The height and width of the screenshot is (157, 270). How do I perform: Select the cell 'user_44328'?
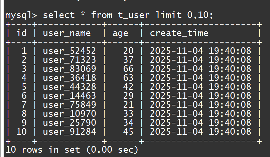70,87
